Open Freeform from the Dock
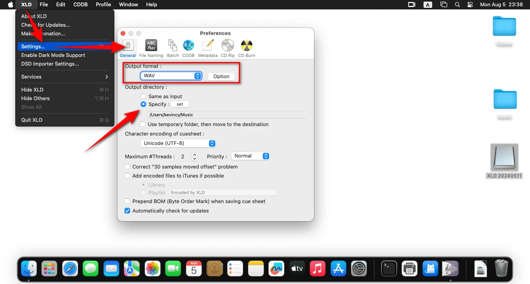The height and width of the screenshot is (284, 530). pos(276,269)
